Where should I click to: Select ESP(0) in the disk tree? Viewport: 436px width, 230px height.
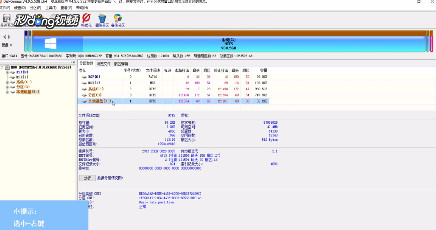(x=22, y=72)
